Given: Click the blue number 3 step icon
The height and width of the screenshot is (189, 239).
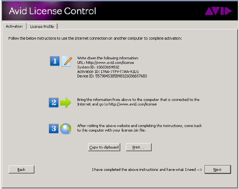Looking at the screenshot, I should 54,129.
